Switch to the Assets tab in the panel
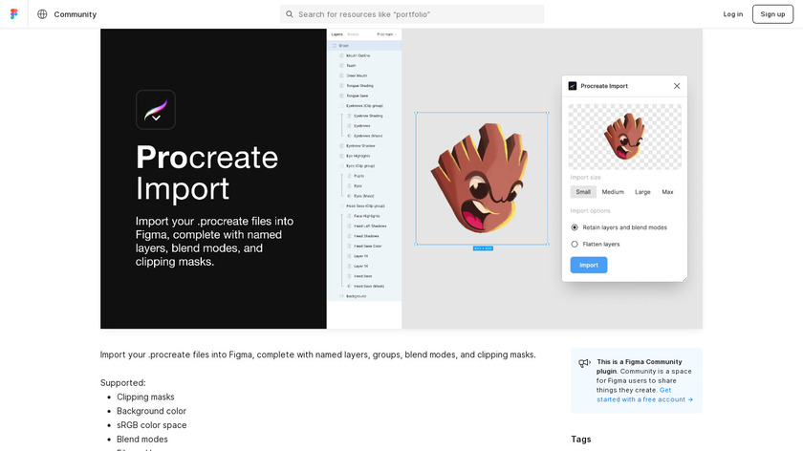 pyautogui.click(x=353, y=34)
